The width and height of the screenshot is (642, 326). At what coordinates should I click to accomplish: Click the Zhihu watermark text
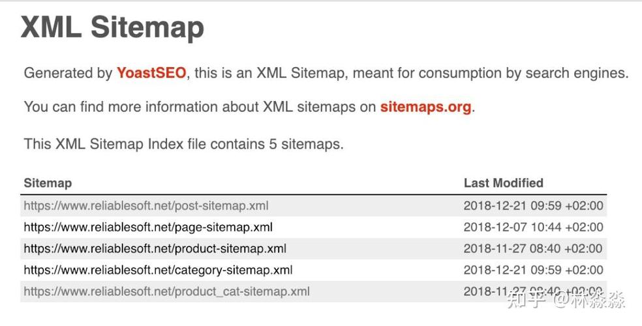[x=566, y=301]
